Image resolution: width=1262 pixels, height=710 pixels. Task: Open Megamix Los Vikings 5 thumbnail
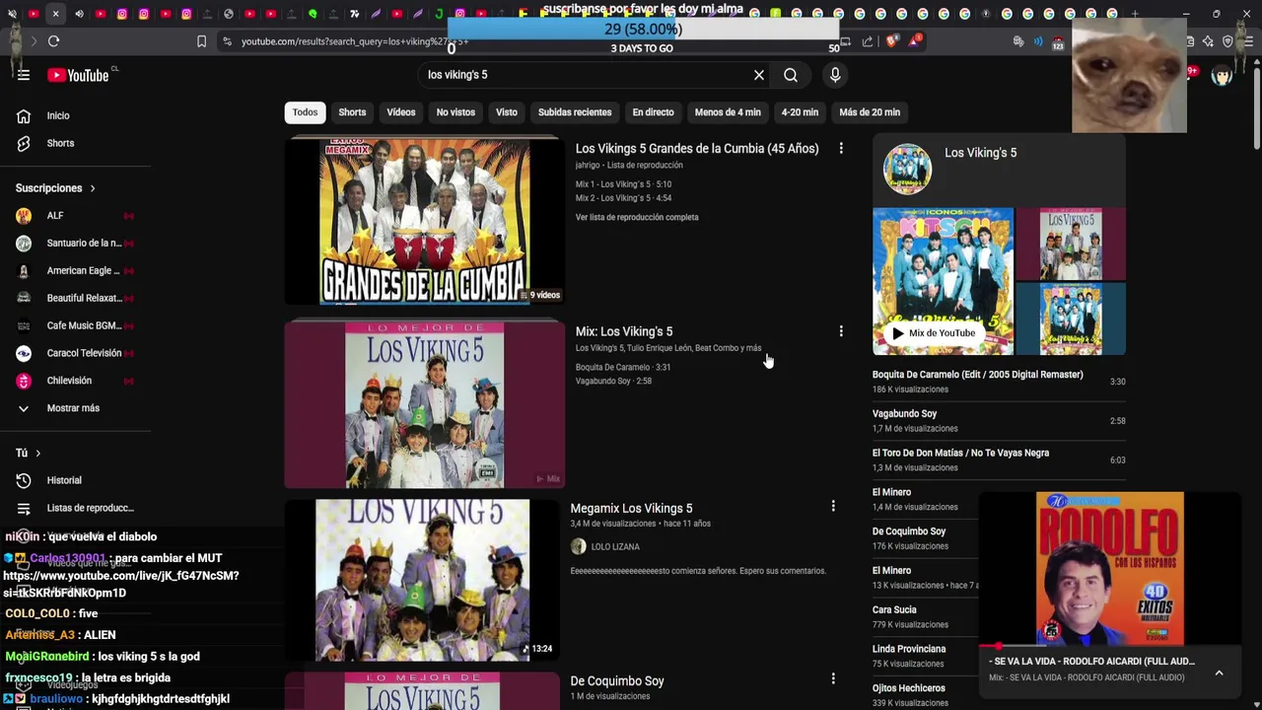click(423, 580)
